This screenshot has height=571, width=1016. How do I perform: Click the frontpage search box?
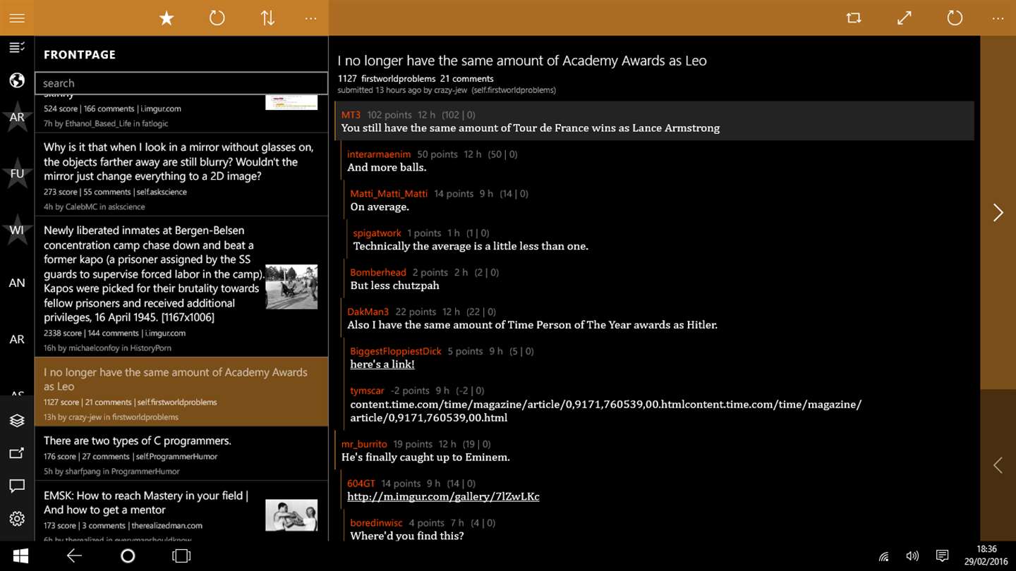[181, 83]
